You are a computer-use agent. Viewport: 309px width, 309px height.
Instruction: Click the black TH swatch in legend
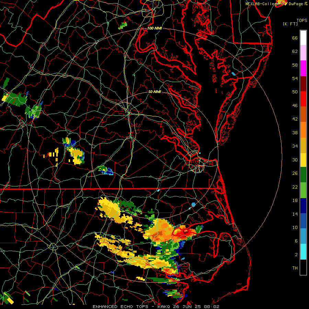303,267
